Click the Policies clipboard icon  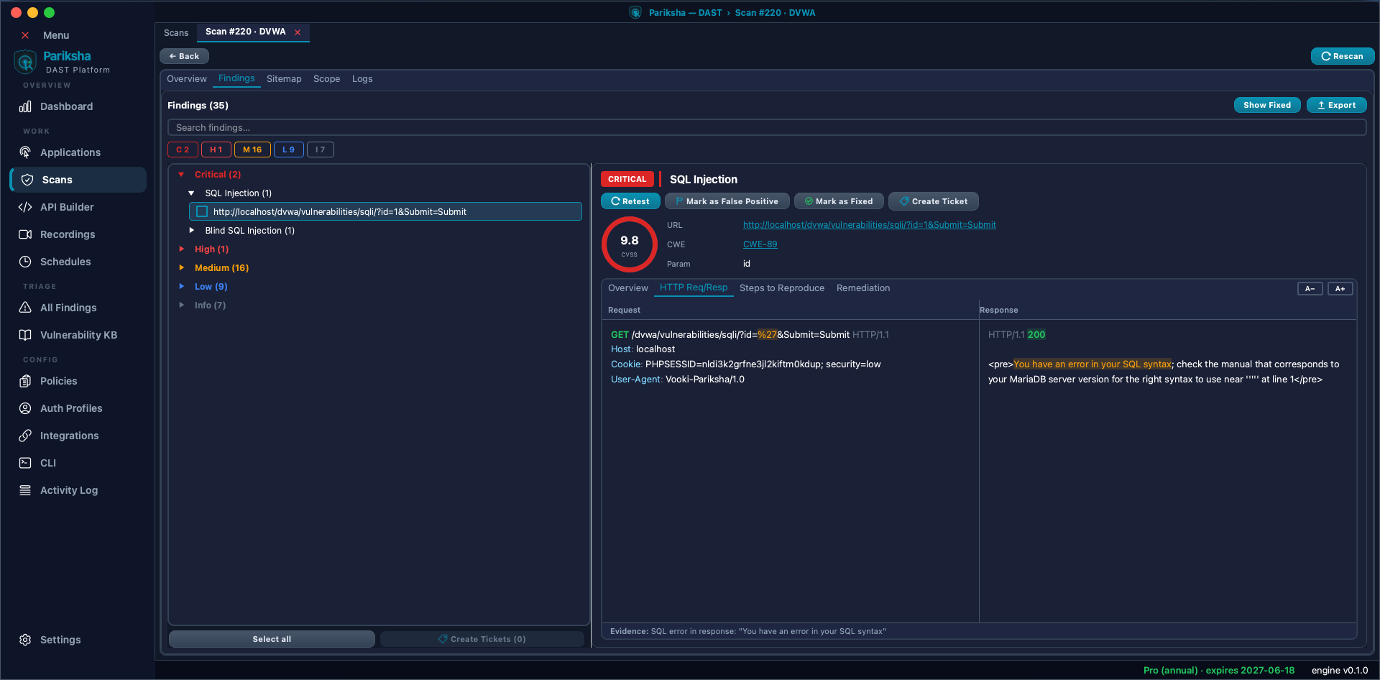25,381
